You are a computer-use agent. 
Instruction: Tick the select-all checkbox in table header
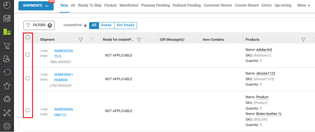click(x=28, y=37)
